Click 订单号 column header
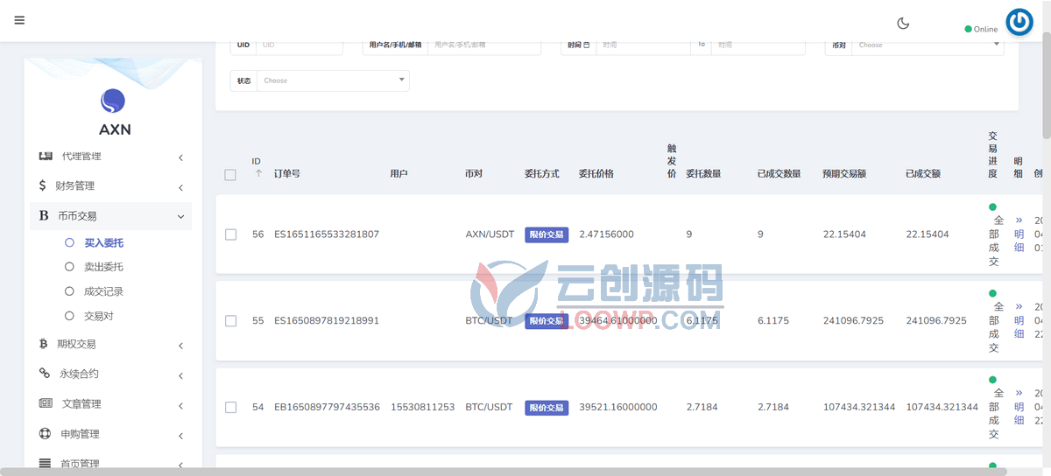The image size is (1051, 476). [287, 174]
